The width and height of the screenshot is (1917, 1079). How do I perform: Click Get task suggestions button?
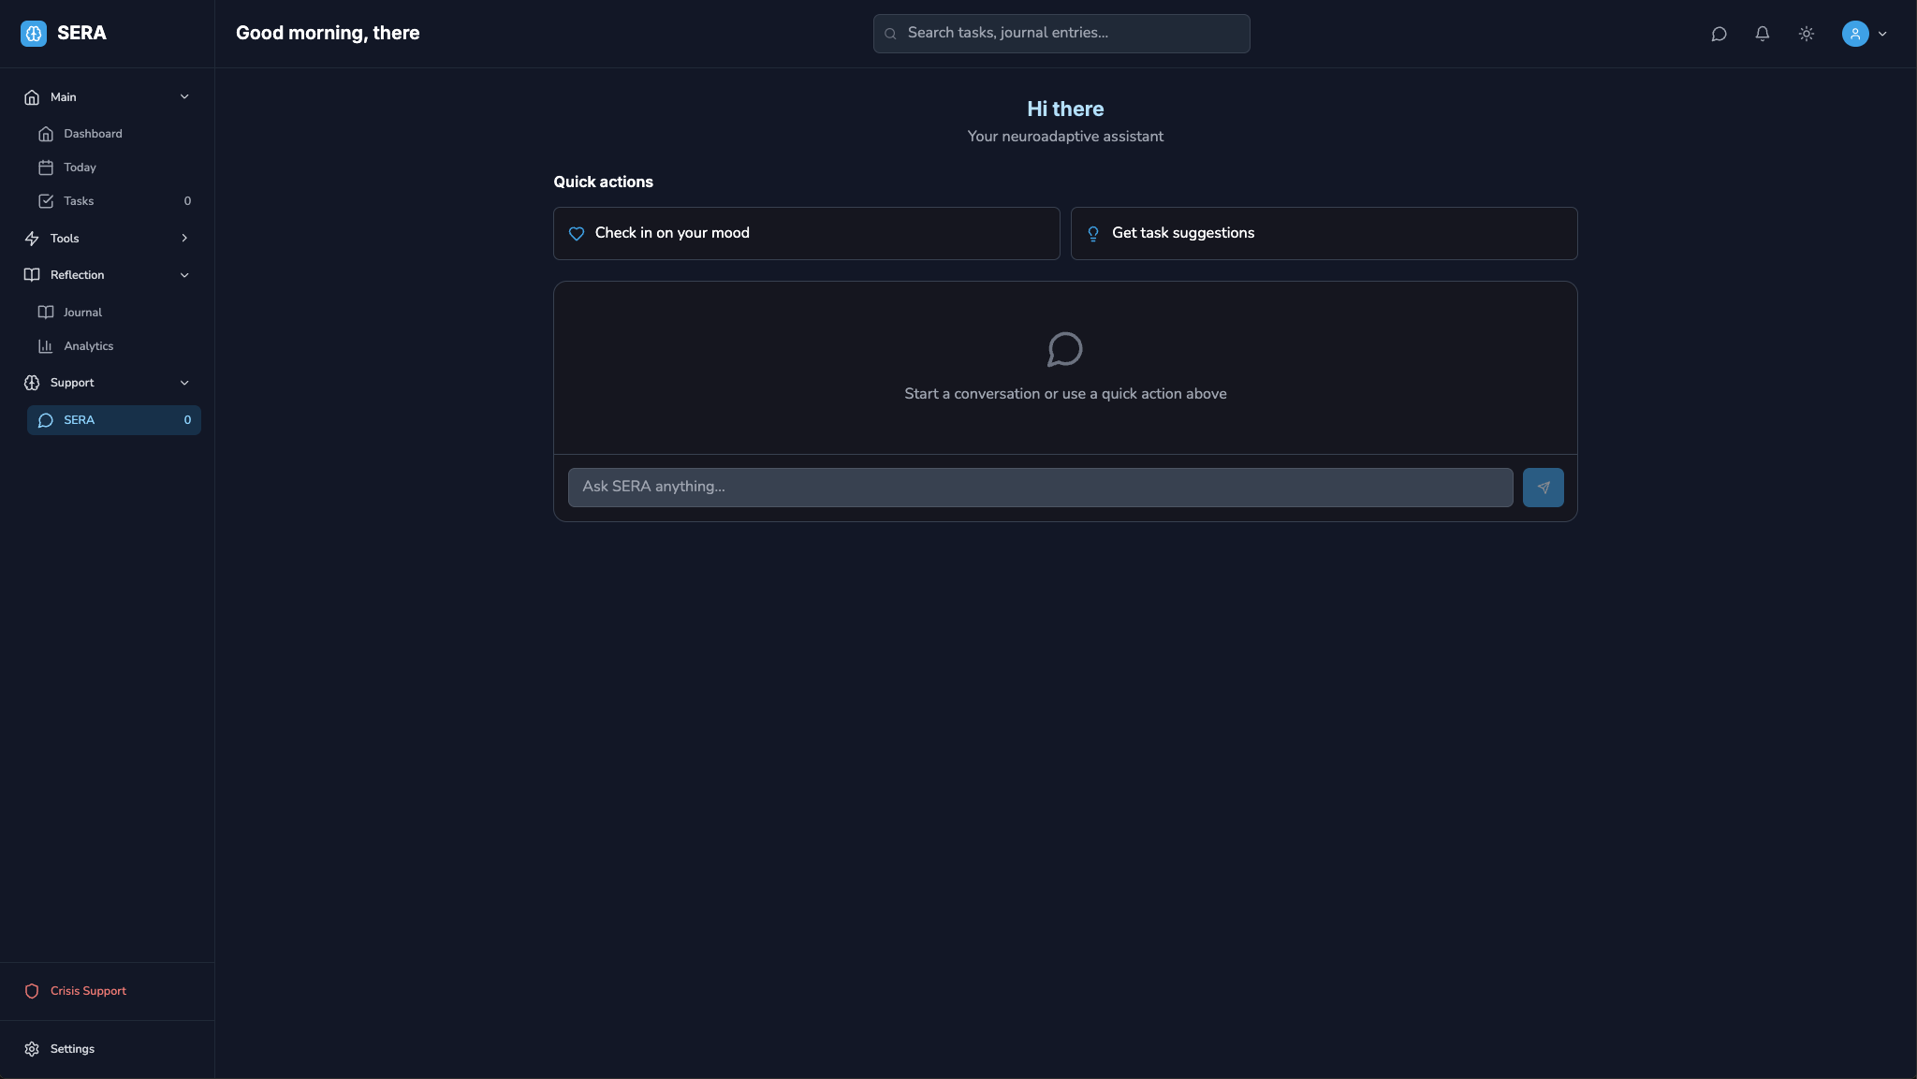coord(1323,233)
